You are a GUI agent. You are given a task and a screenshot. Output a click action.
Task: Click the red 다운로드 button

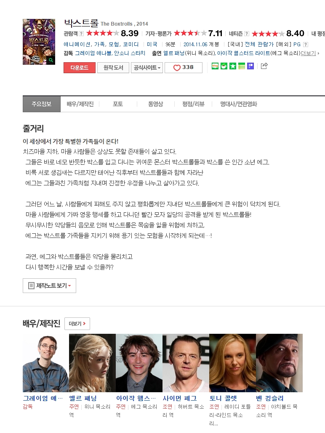80,67
